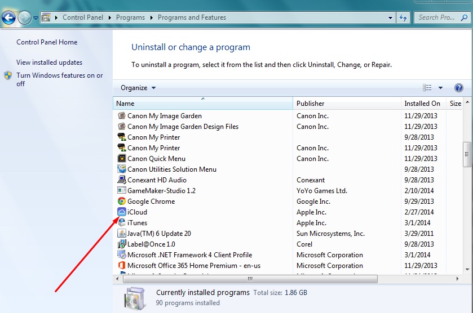
Task: Click the GameMaker-Studio 1.2 icon
Action: pos(122,190)
